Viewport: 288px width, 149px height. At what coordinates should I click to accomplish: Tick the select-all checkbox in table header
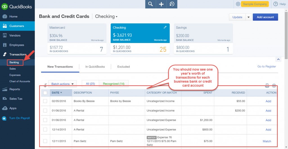click(x=45, y=93)
